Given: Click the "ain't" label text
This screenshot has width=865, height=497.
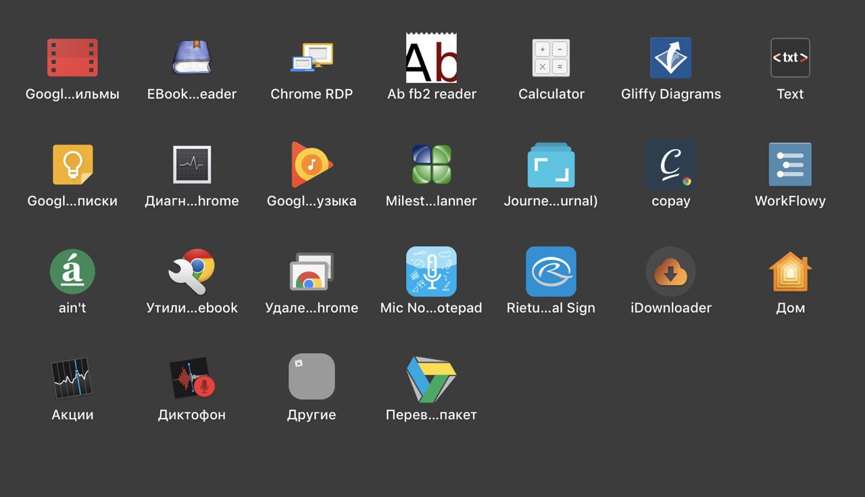Looking at the screenshot, I should 72,308.
